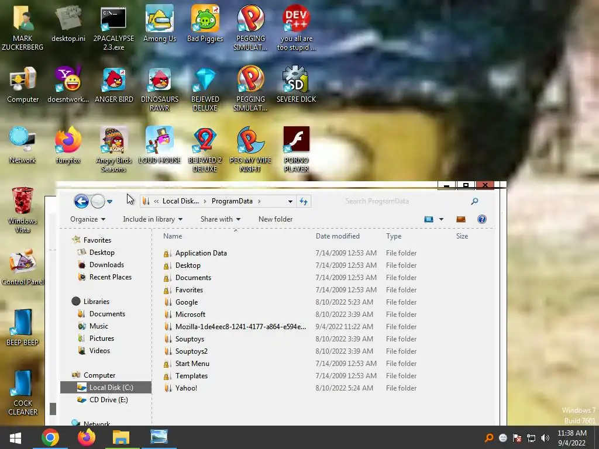
Task: Sort by the Name column header
Action: 173,236
